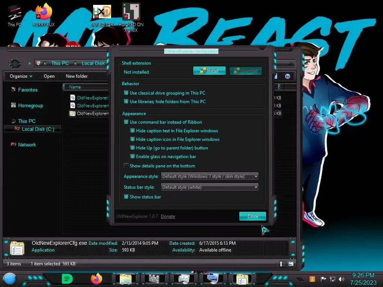Click the Donate link
Viewport: 383px width, 287px height.
click(x=168, y=216)
